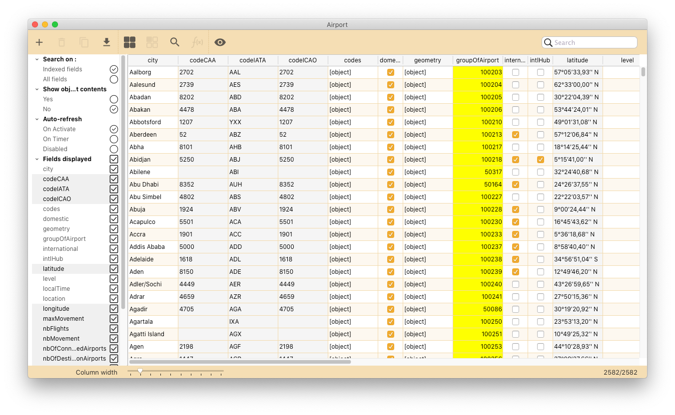Click the magnifier icon inside Search field
This screenshot has height=415, width=675.
[548, 43]
